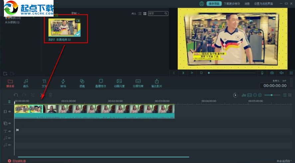
Task: Click the 保存项目 (Save project) button
Action: [214, 4]
